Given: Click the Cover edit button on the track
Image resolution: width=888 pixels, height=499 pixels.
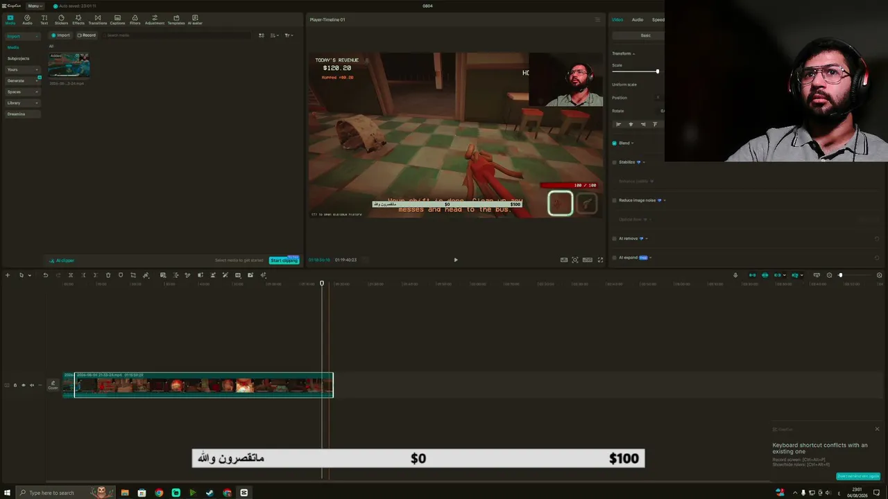Looking at the screenshot, I should click(53, 385).
